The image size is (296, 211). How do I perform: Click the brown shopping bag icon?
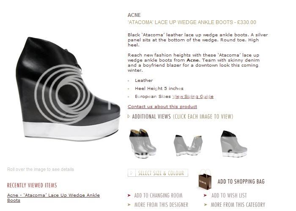(x=205, y=179)
